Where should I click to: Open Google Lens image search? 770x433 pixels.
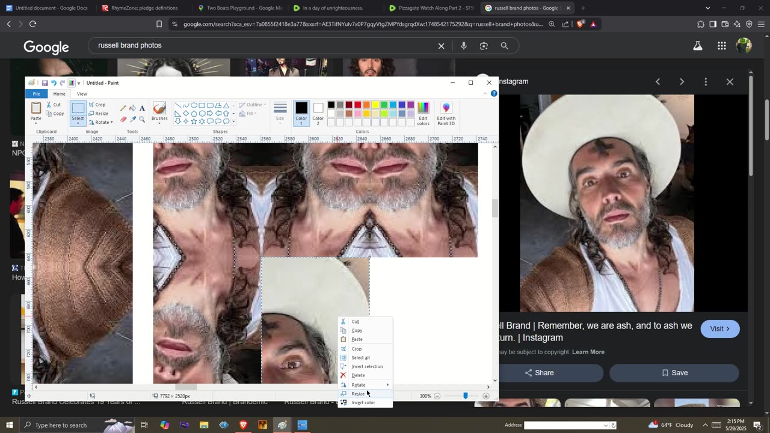[484, 46]
